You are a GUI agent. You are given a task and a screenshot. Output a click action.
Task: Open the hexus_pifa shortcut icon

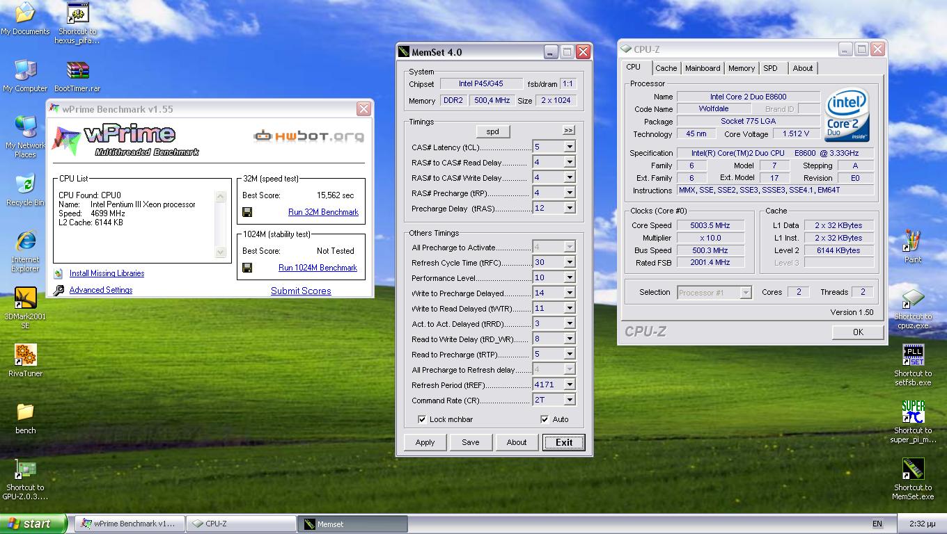[77, 13]
